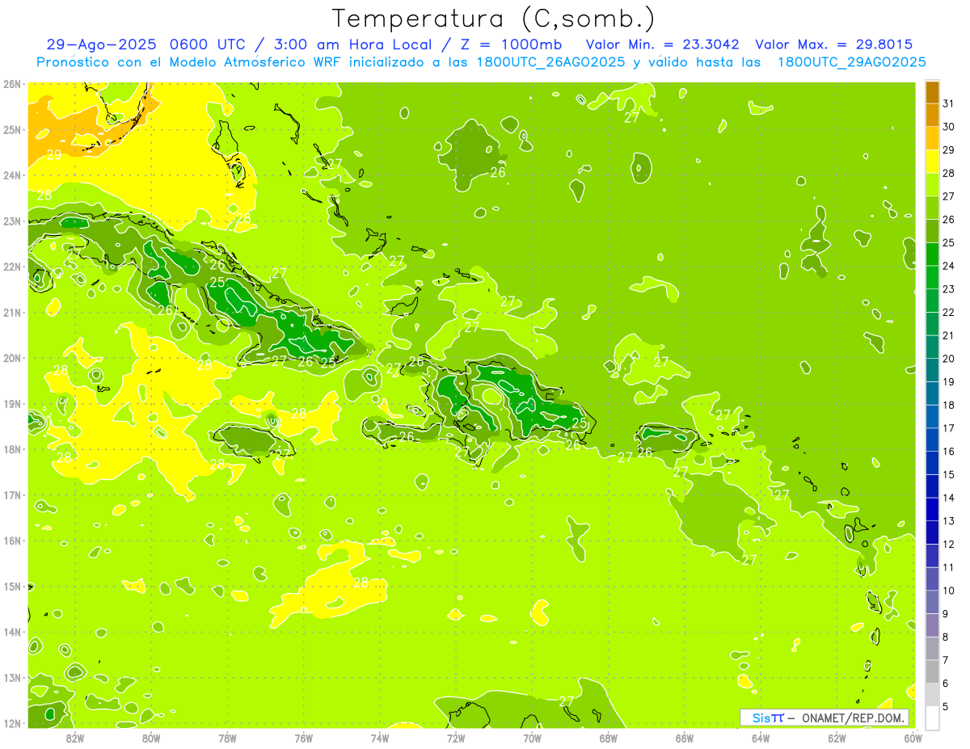Viewport: 970px width, 749px height.
Task: Click the latitude label "16N"
Action: point(11,541)
